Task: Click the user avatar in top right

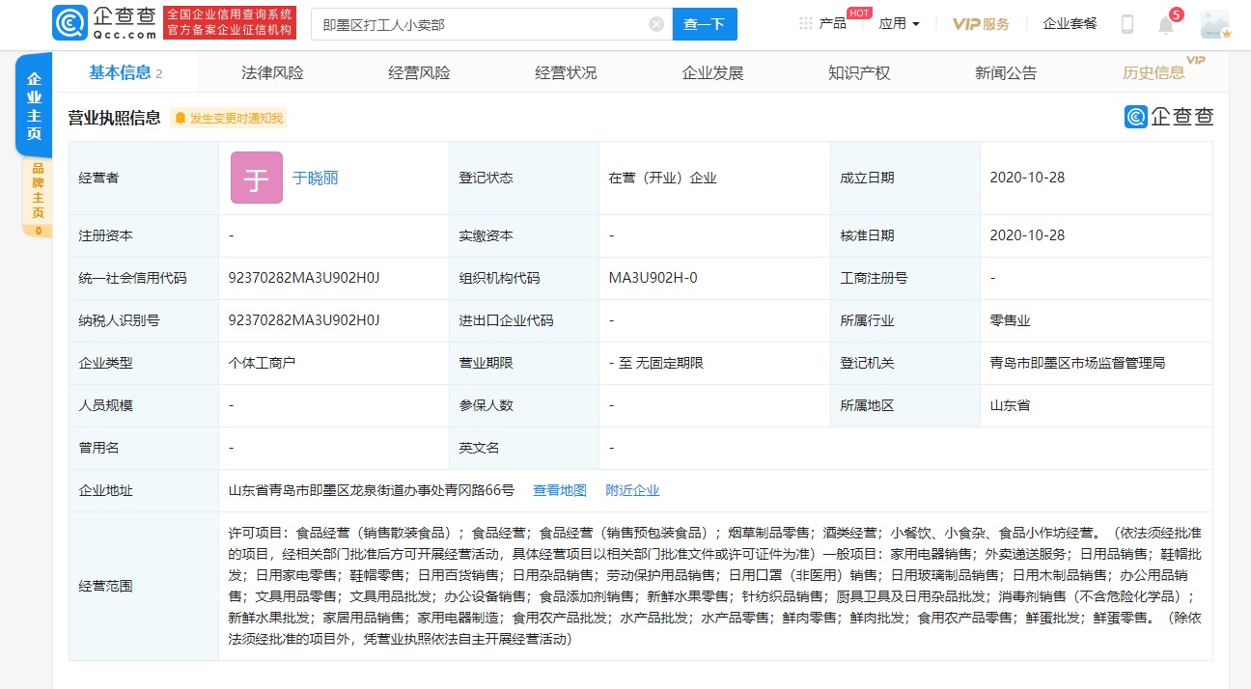Action: tap(1214, 23)
